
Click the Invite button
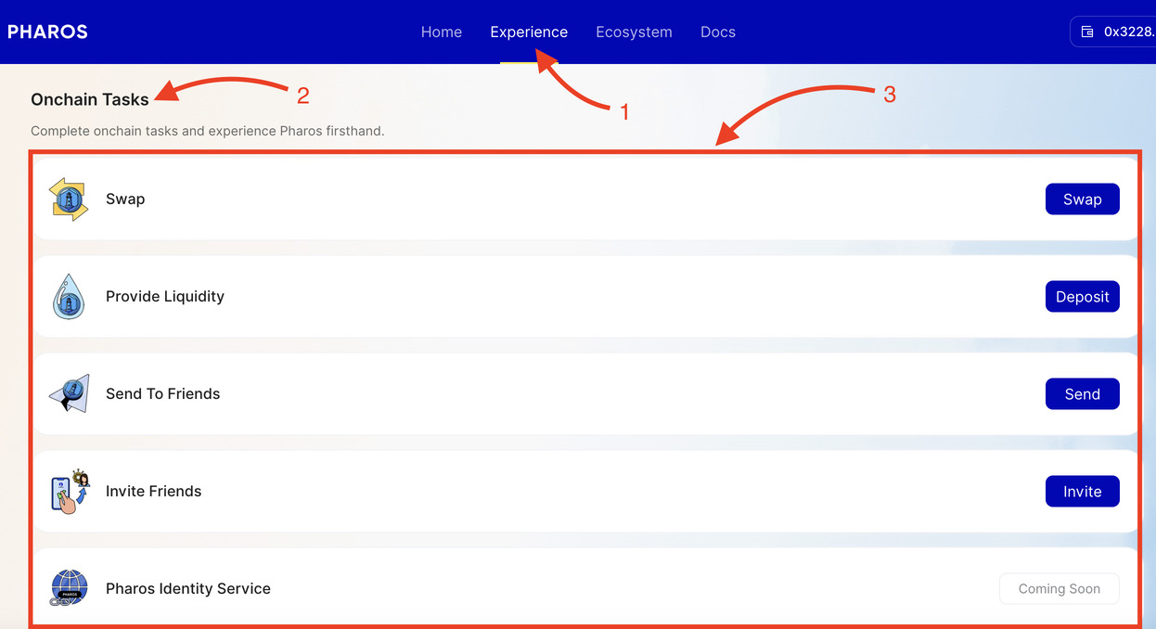click(1082, 492)
